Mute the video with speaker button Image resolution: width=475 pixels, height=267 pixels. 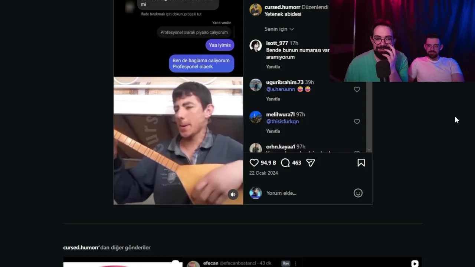pyautogui.click(x=233, y=194)
